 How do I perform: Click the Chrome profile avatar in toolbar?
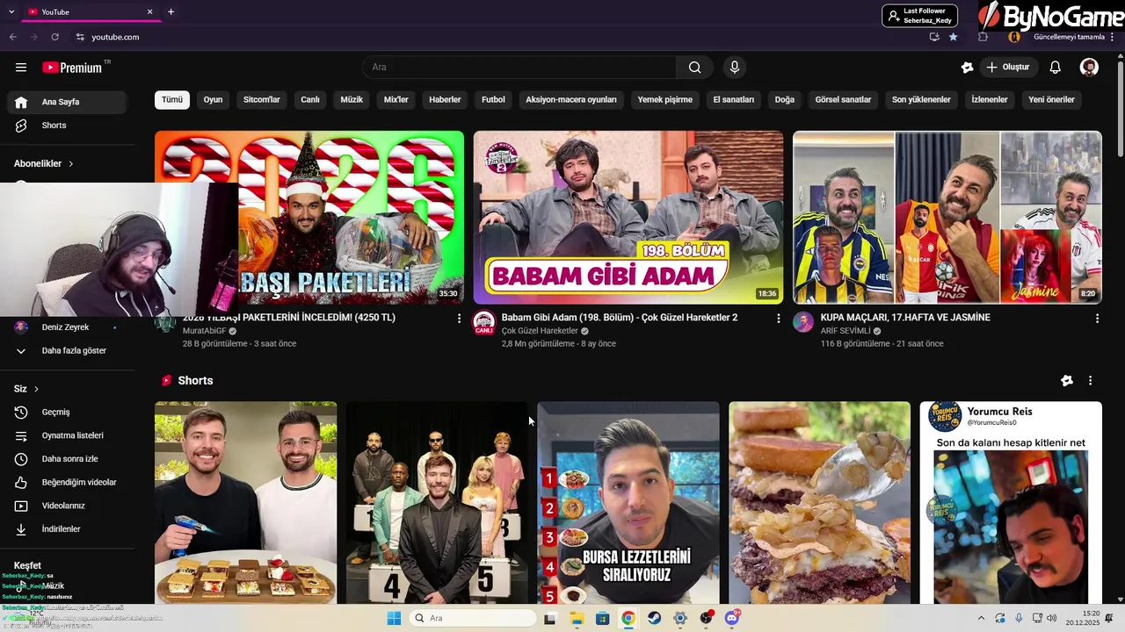coord(1014,37)
